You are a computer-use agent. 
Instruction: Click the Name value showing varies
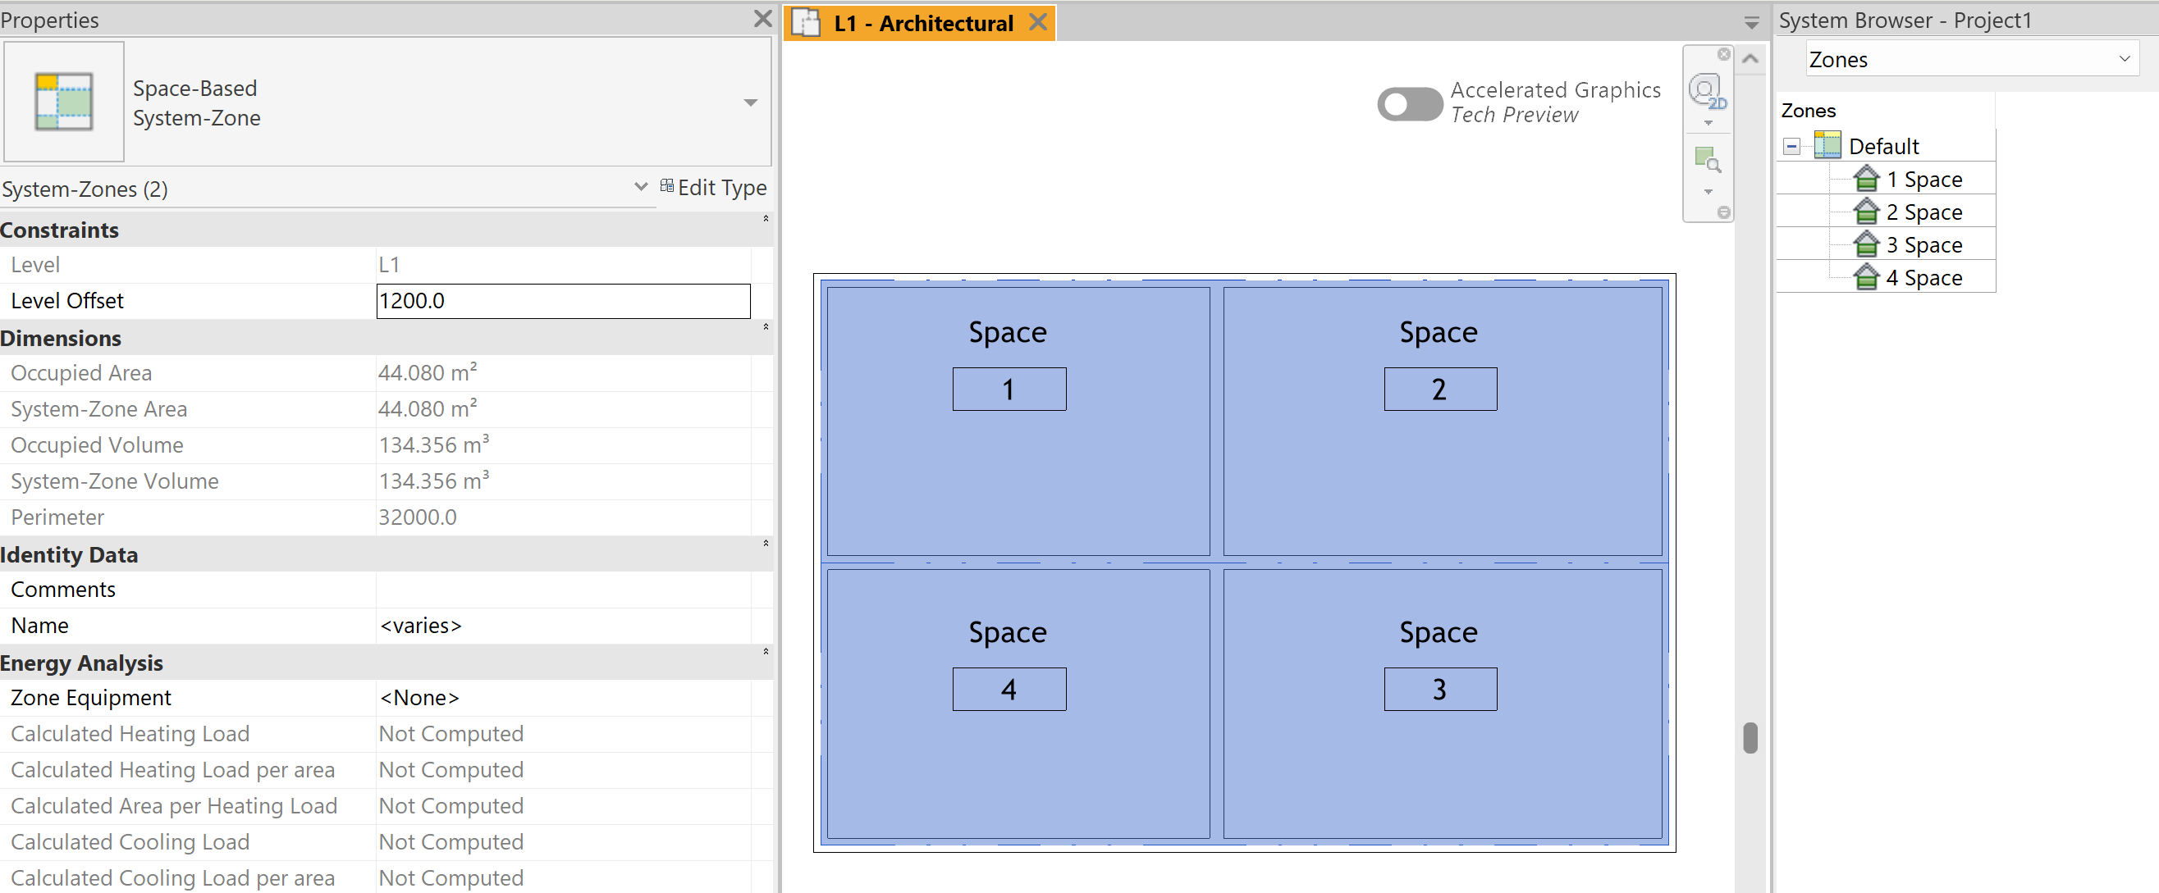[x=563, y=626]
